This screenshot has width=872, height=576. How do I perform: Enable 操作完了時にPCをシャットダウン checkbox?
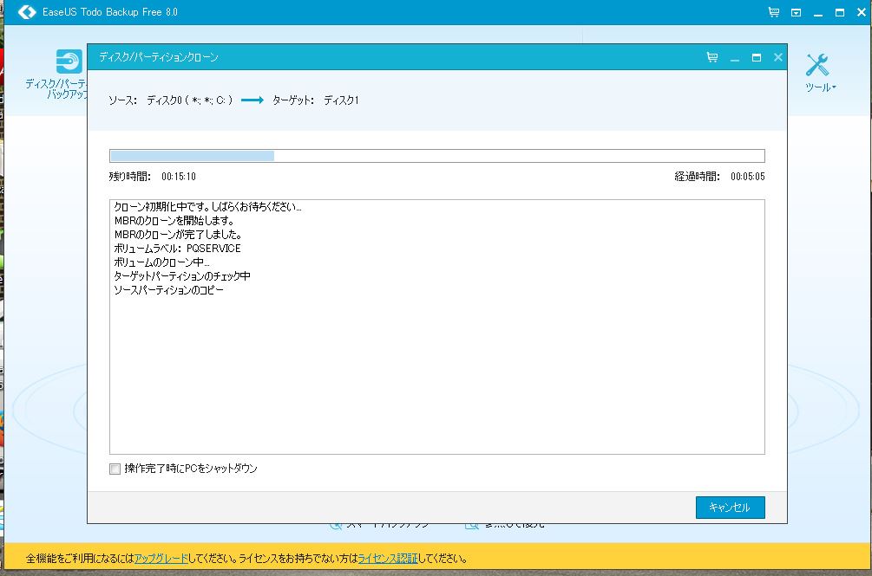pos(115,469)
